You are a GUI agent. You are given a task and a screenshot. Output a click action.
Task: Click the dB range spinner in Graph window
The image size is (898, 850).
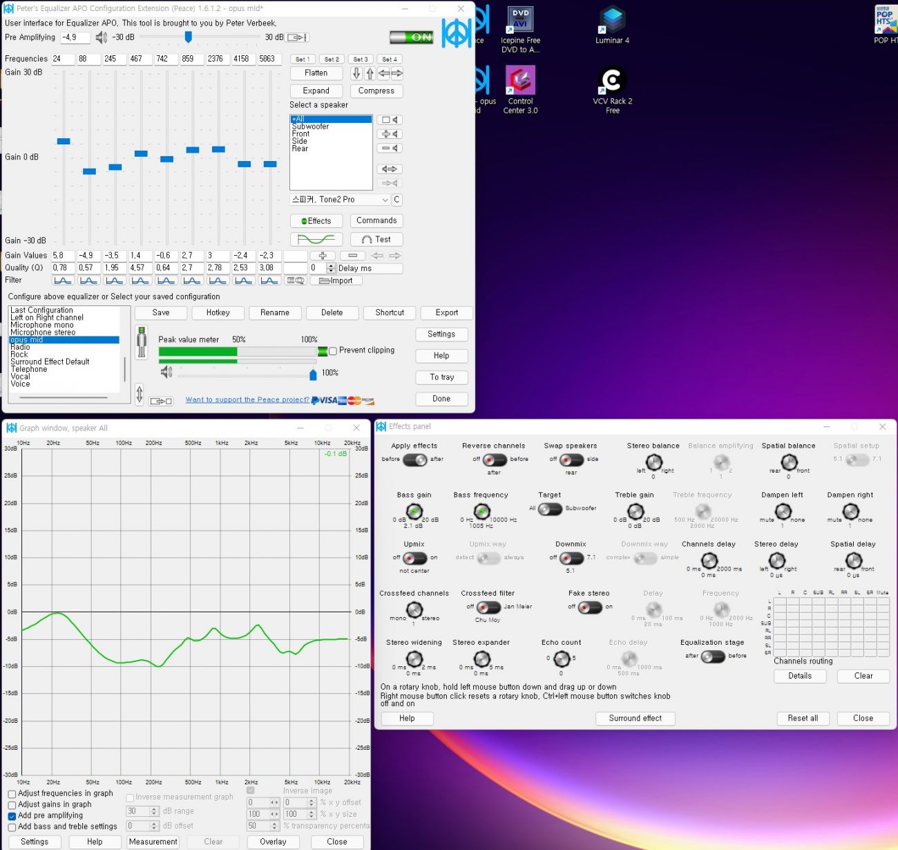155,812
